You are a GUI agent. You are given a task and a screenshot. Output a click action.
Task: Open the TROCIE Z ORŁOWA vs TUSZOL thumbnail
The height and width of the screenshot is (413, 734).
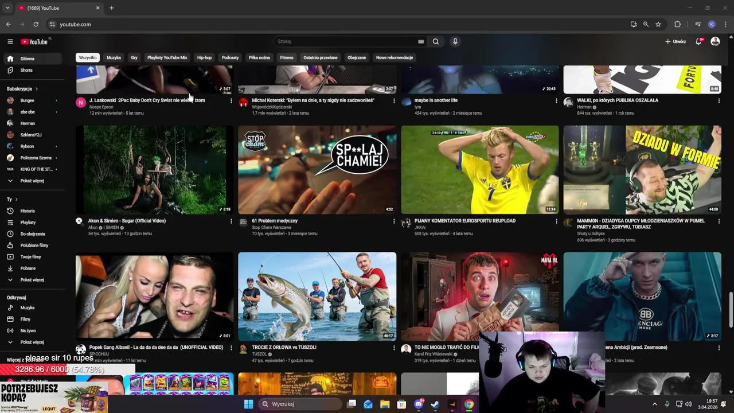[x=317, y=297]
